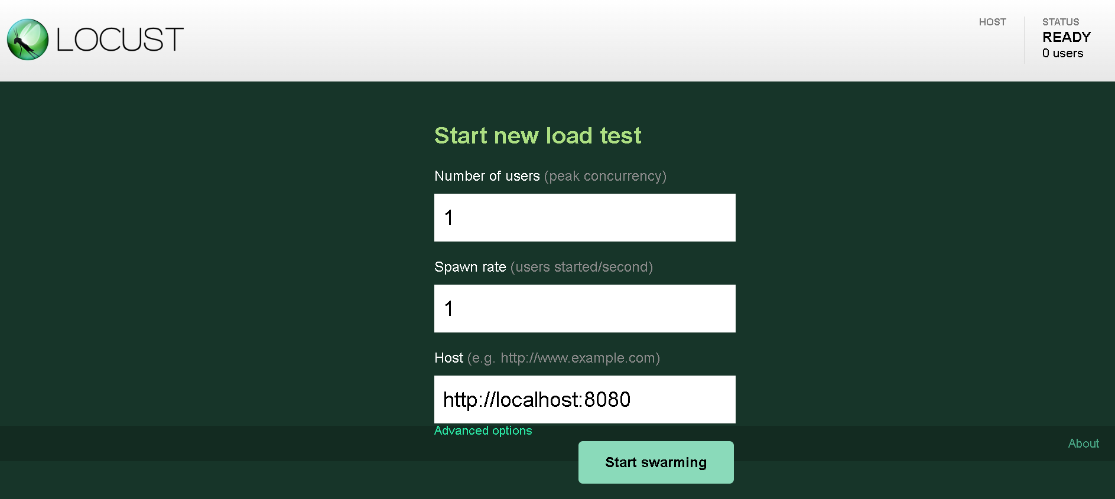Click the '0 users' status text
Viewport: 1115px width, 499px height.
pos(1062,53)
